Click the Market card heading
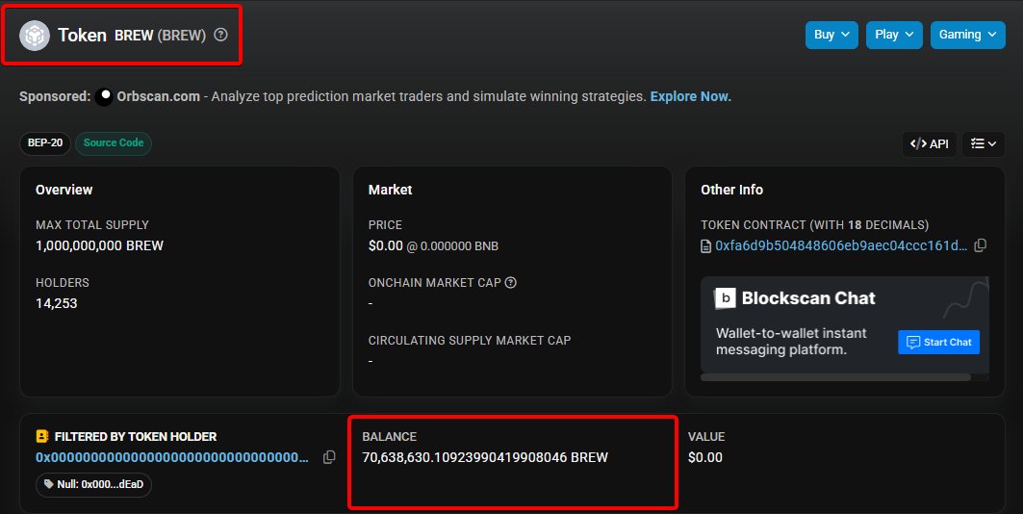This screenshot has width=1023, height=514. coord(390,190)
